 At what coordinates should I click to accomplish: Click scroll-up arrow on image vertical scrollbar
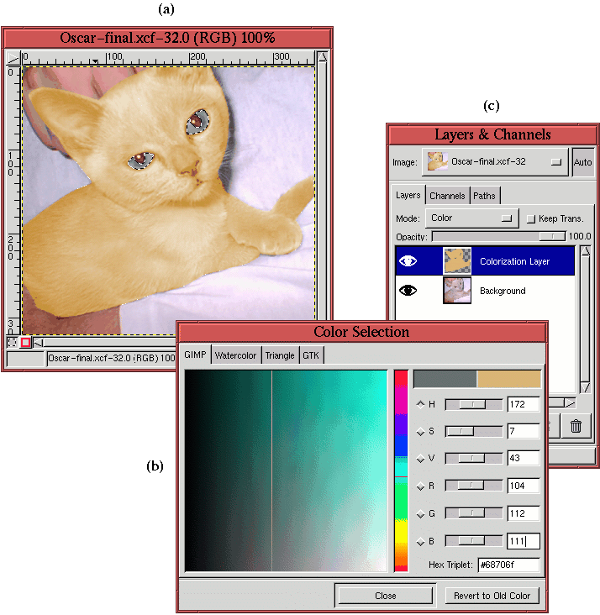[322, 58]
